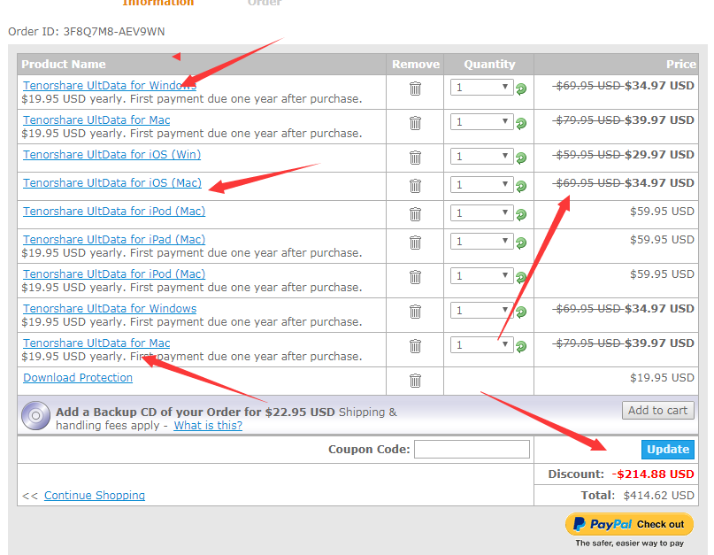
Task: Pay with the PayPal Check out button
Action: coord(629,524)
